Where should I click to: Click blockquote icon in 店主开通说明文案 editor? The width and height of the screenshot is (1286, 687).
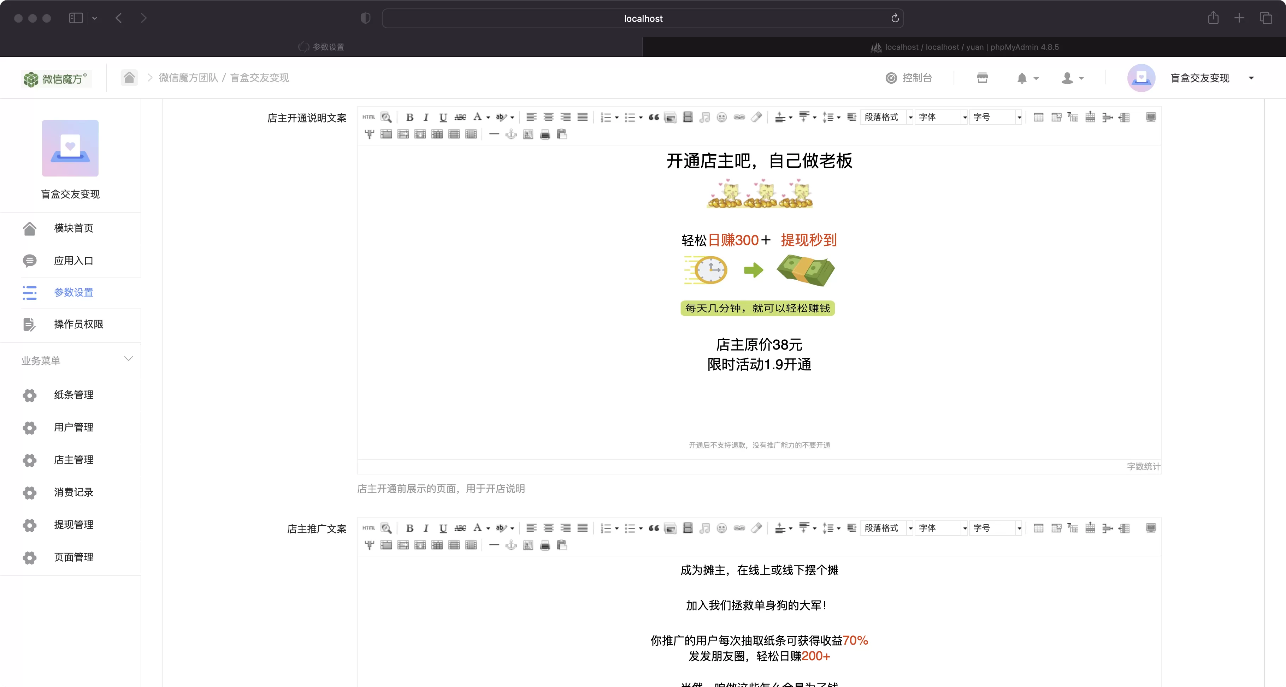pos(654,117)
